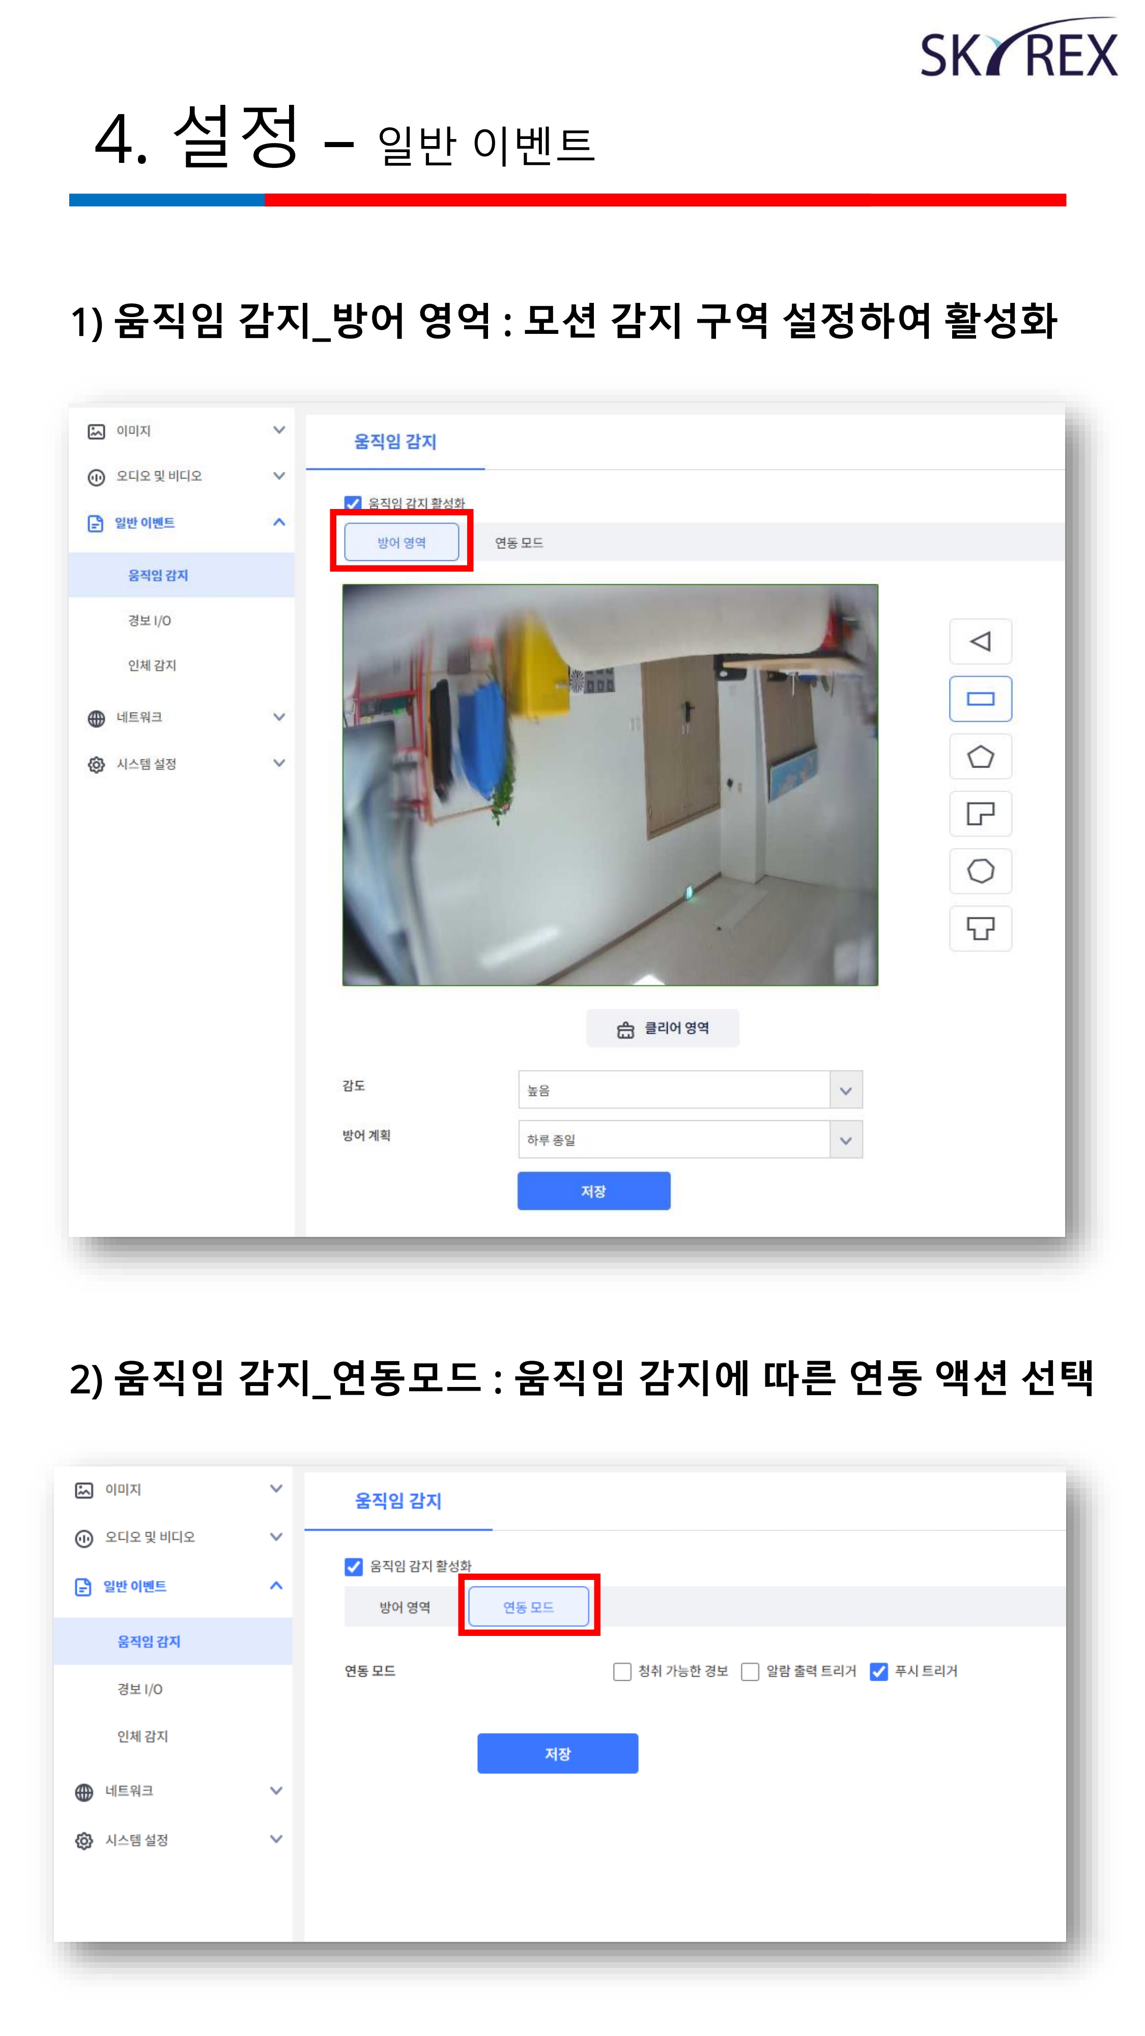
Task: Enable the 알람 출력 트리거 checkbox
Action: click(750, 1672)
